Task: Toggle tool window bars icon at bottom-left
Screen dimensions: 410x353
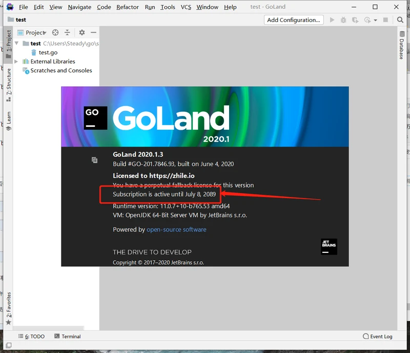Action: (x=8, y=345)
